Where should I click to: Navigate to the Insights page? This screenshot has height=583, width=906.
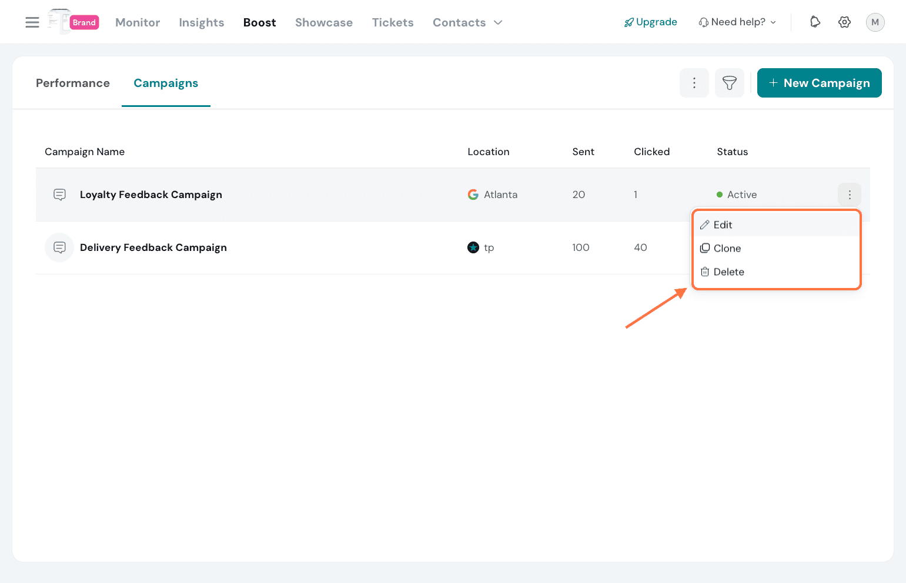coord(202,22)
